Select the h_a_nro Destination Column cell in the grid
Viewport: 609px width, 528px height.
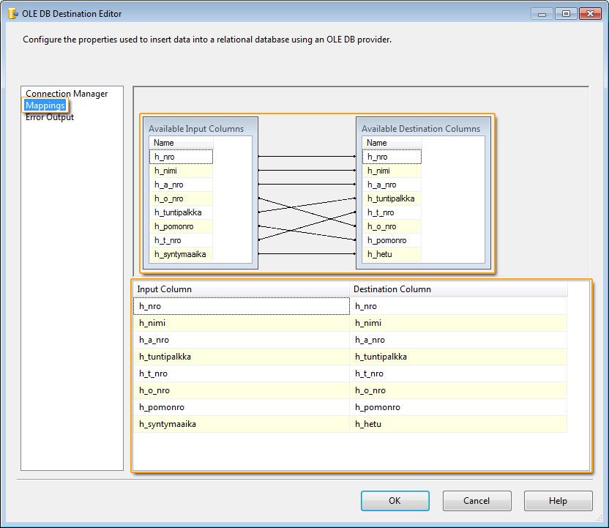(458, 340)
